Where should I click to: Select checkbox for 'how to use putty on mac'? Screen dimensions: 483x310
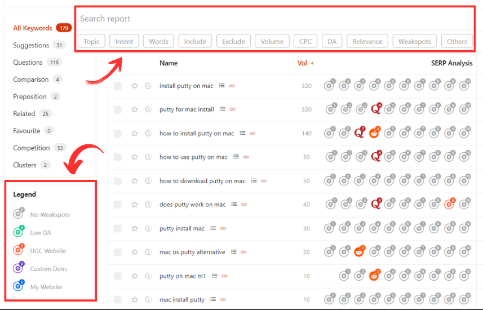[x=117, y=157]
